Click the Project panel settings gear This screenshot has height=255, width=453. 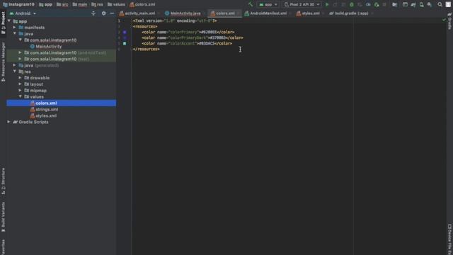coord(103,13)
